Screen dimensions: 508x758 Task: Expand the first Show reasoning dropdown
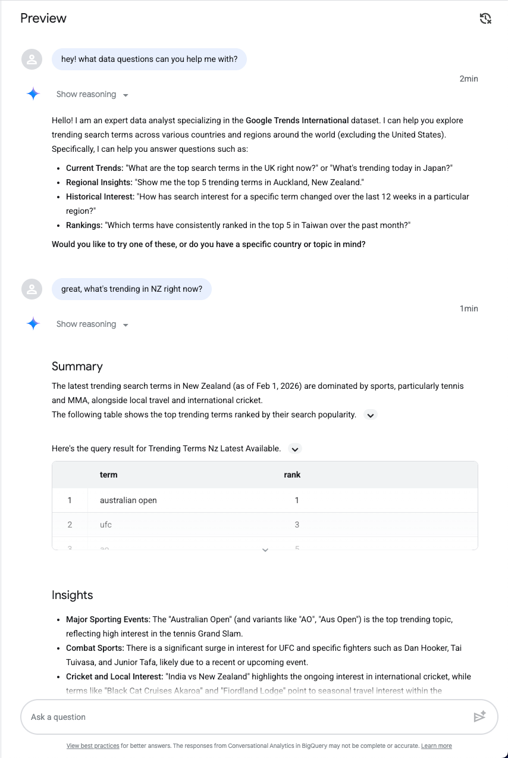click(92, 95)
